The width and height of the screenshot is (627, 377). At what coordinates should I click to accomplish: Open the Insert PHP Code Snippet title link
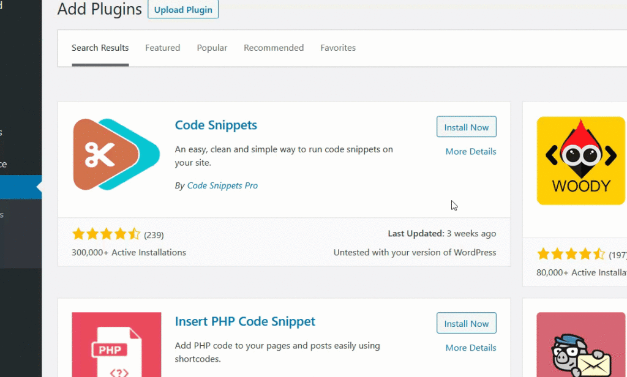click(x=245, y=321)
